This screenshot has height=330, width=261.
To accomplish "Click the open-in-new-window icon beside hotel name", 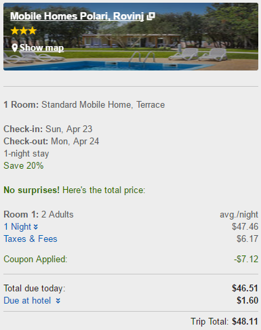I will 150,16.
